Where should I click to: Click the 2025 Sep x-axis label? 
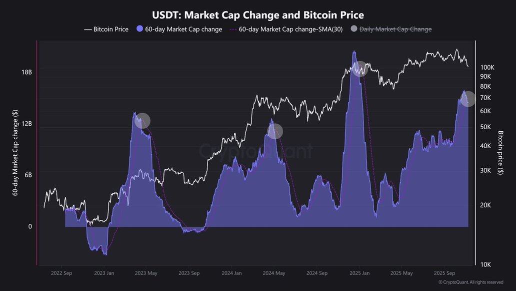coord(444,273)
